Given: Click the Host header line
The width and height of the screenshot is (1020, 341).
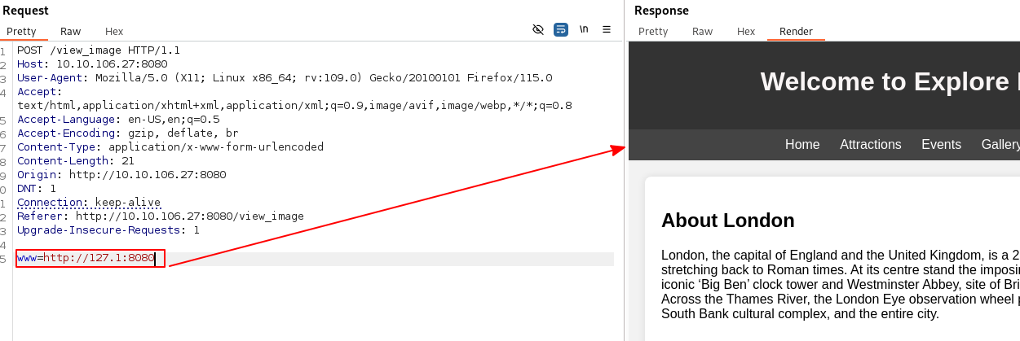Looking at the screenshot, I should click(92, 64).
